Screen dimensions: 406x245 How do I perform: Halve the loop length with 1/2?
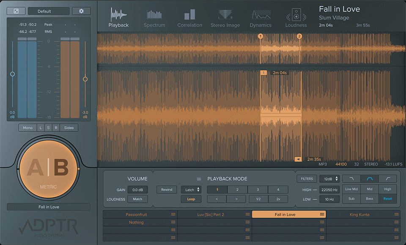(258, 199)
